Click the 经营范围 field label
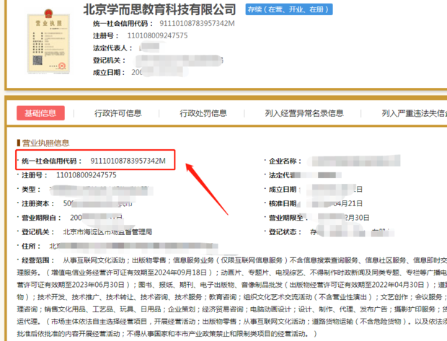The height and width of the screenshot is (341, 447). tap(38, 260)
